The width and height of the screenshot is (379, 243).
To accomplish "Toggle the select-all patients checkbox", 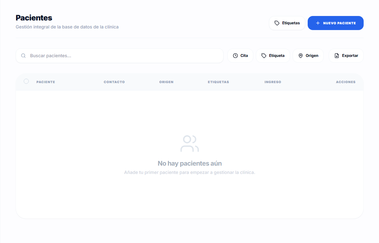I will pos(26,82).
